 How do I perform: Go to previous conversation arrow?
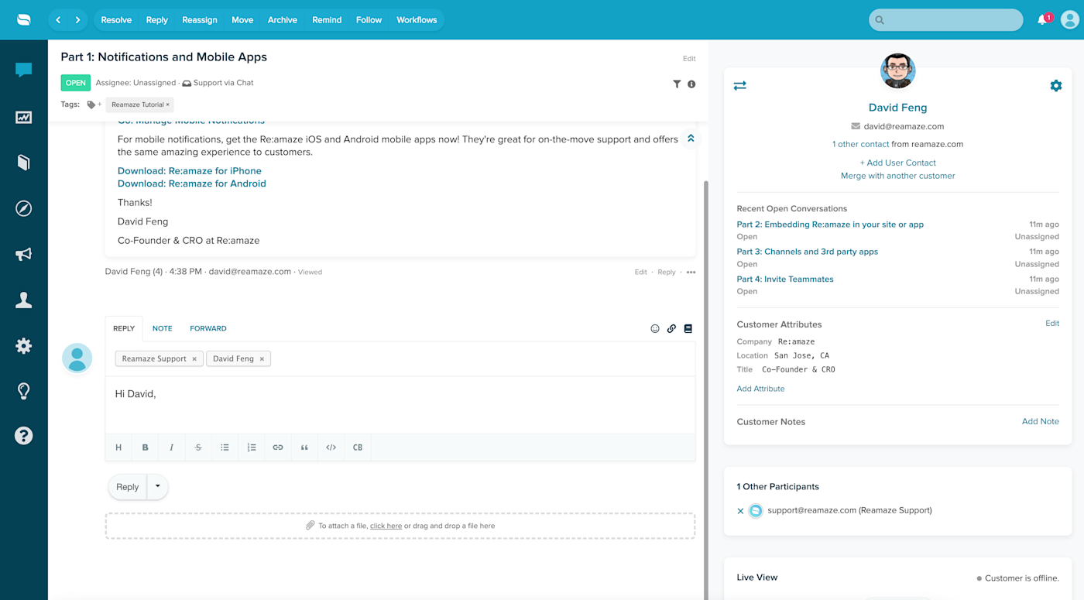coord(58,20)
